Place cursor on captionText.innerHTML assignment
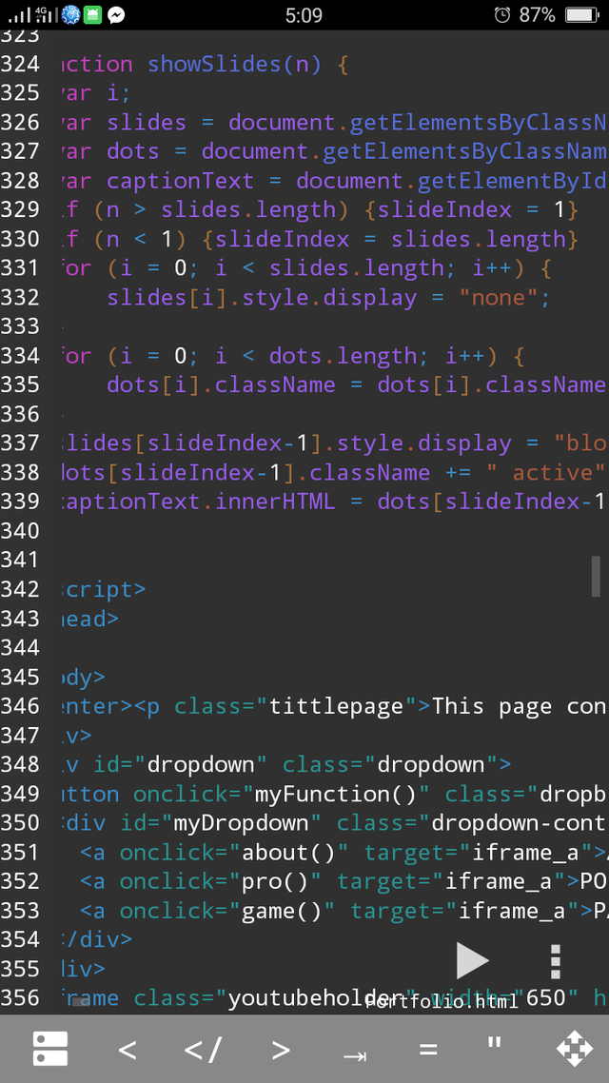The image size is (609, 1083). pos(200,502)
